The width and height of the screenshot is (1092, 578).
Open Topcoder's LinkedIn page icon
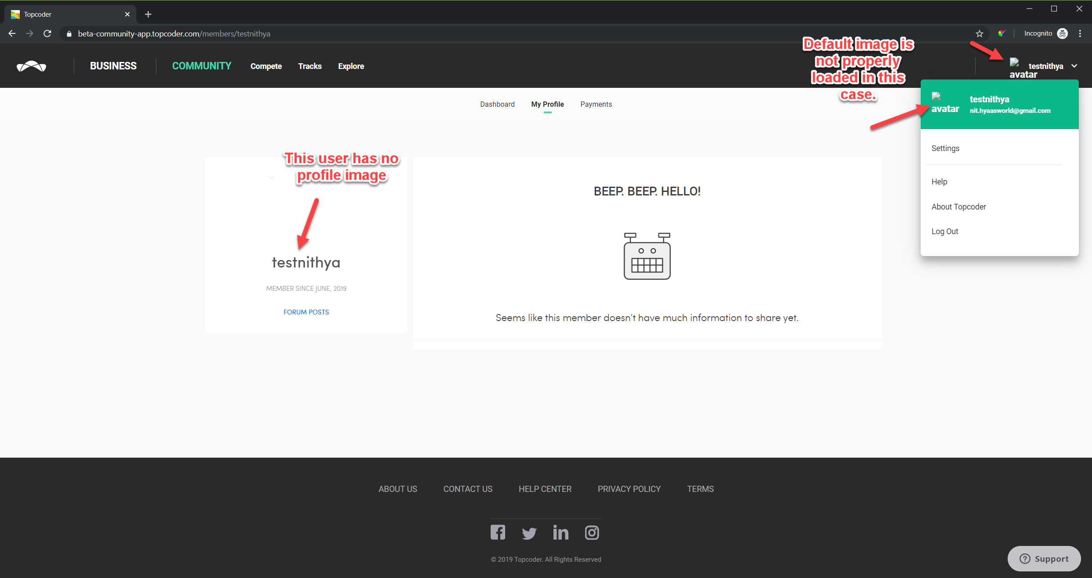point(560,532)
